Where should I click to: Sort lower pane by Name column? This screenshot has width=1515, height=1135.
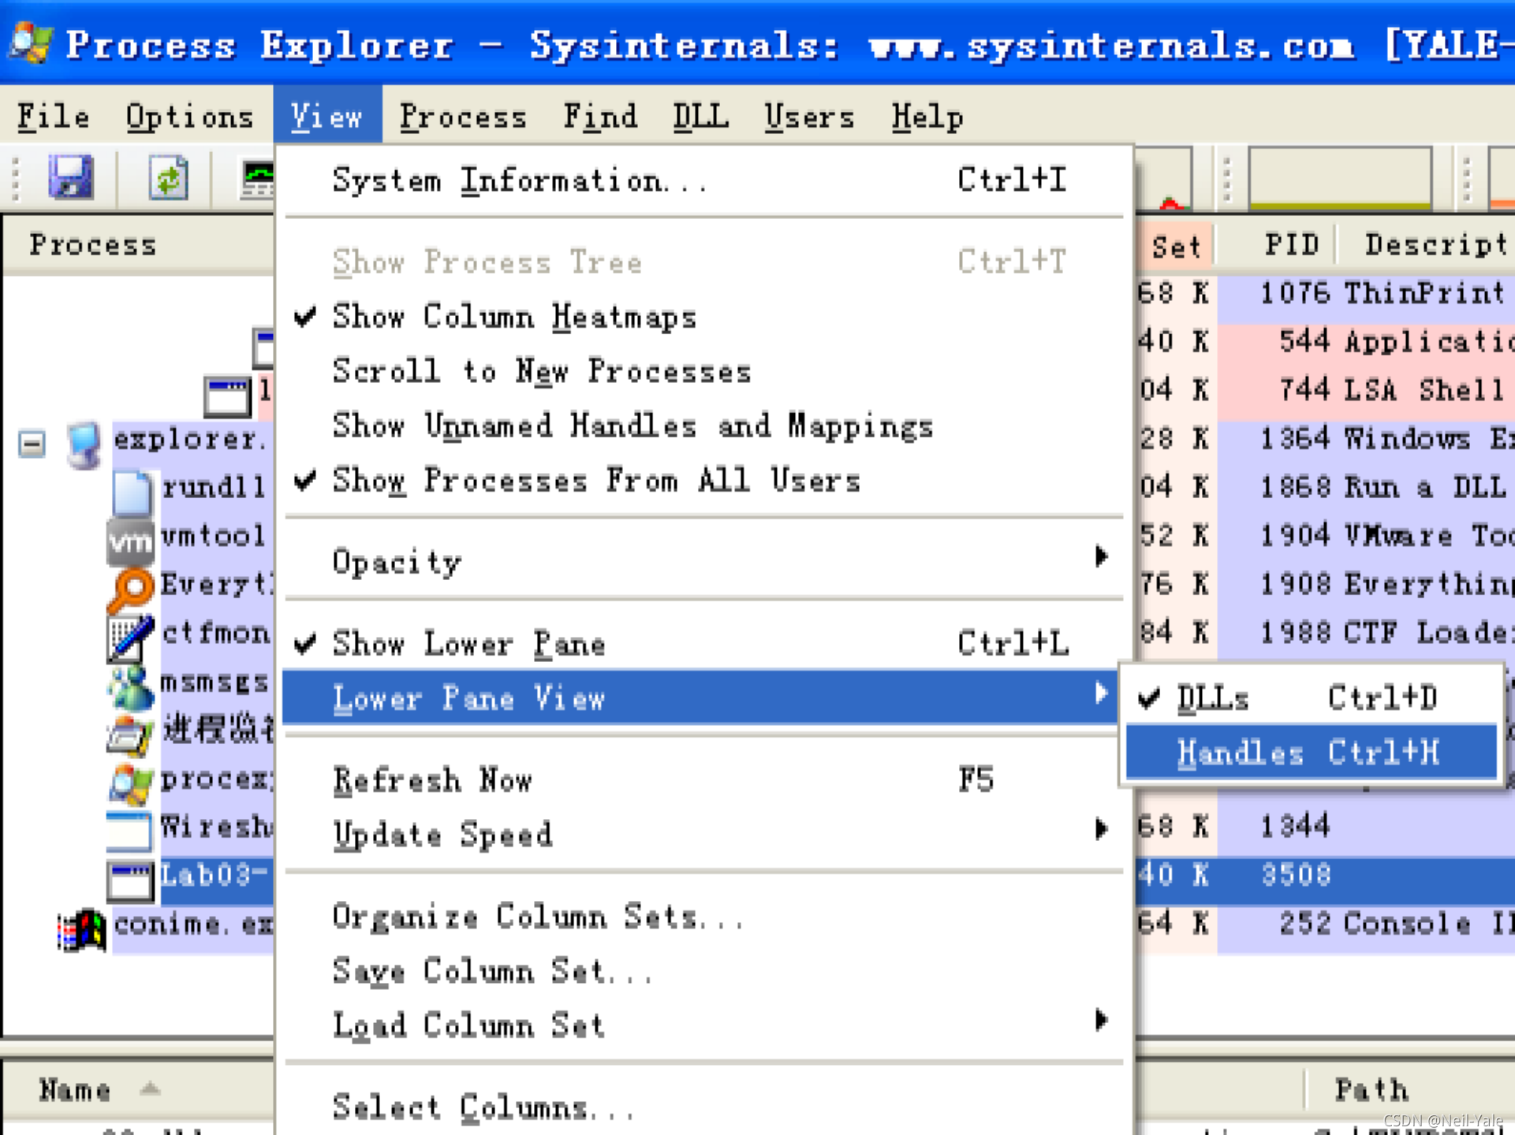(x=138, y=1089)
